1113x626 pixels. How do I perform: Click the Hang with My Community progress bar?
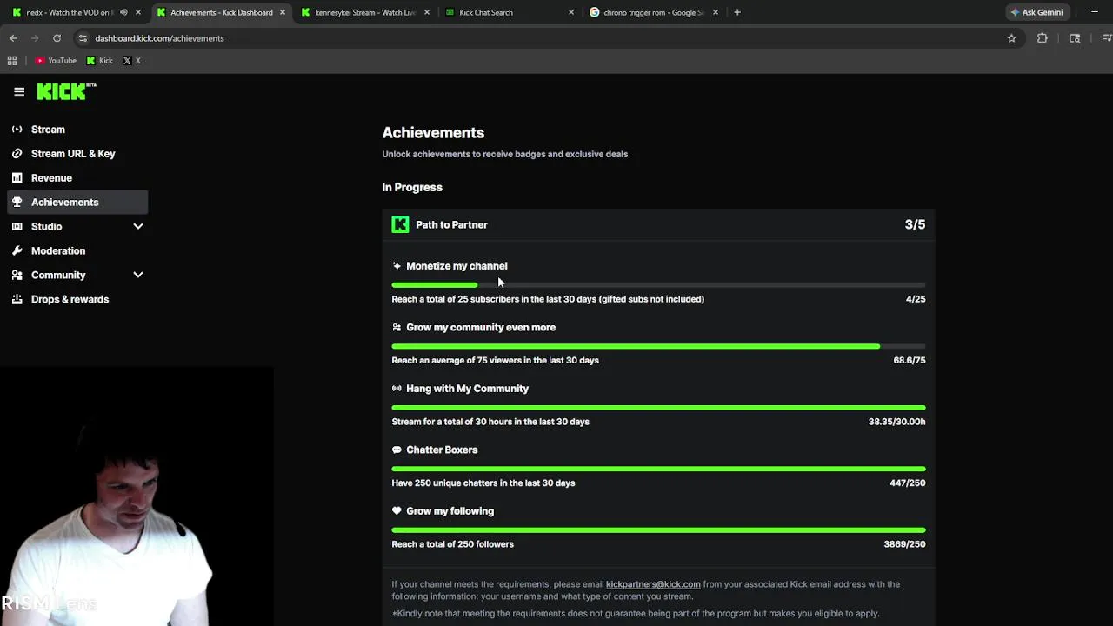(x=658, y=408)
